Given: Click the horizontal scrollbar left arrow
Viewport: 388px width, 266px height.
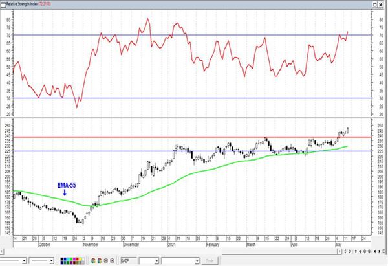Looking at the screenshot, I should 2,251.
